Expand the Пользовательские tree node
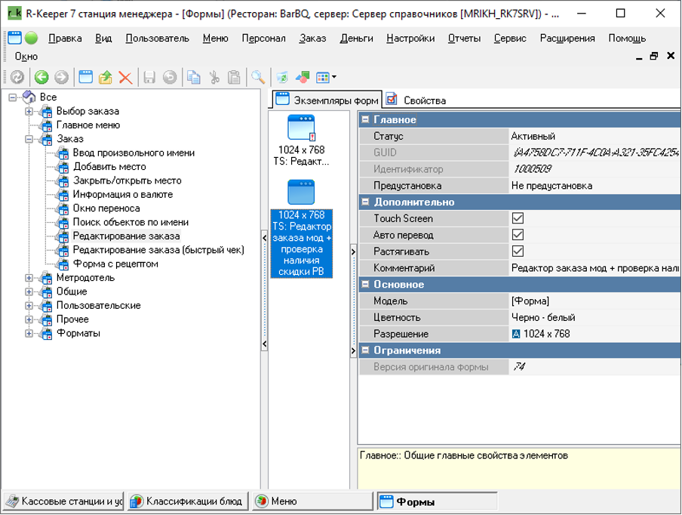This screenshot has height=515, width=682. [29, 306]
